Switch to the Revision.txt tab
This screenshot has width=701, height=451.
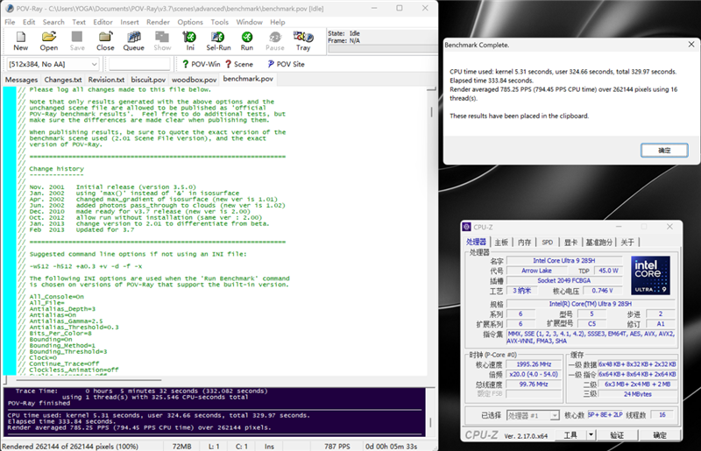(x=106, y=80)
